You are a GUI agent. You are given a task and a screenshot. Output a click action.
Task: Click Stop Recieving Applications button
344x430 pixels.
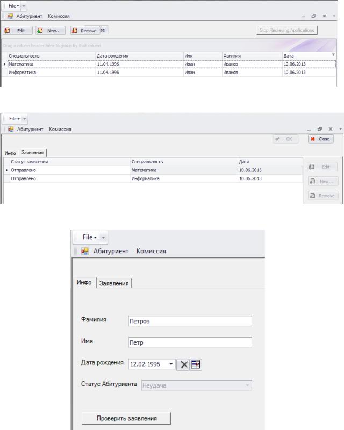[286, 30]
